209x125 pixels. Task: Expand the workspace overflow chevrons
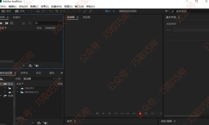[166, 11]
